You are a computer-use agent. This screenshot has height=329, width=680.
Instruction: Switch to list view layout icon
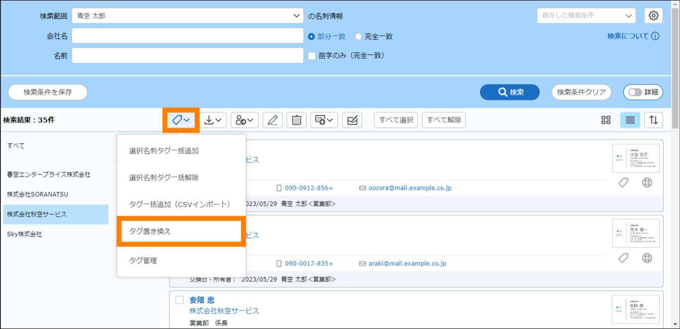(630, 120)
